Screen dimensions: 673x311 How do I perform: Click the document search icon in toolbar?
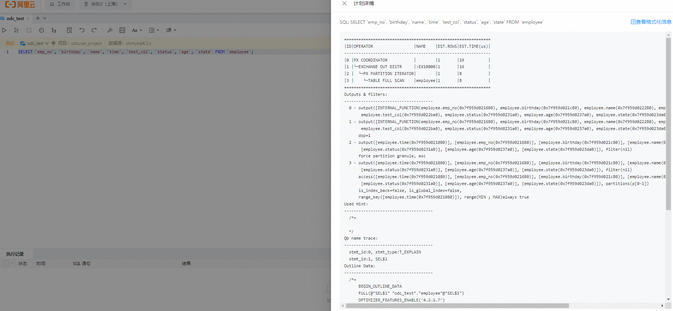point(69,30)
